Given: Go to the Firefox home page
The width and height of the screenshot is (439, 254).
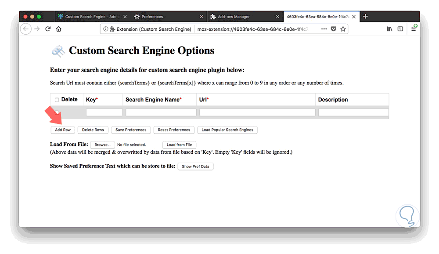Looking at the screenshot, I should 59,29.
